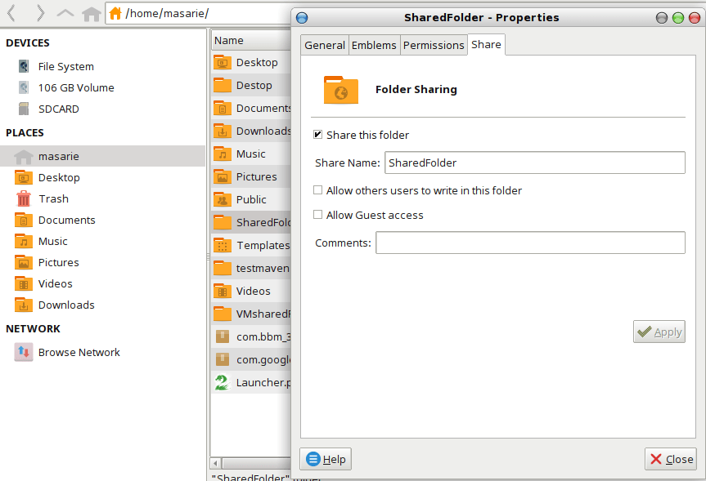Click the Back navigation arrow
The height and width of the screenshot is (481, 706).
[x=13, y=13]
